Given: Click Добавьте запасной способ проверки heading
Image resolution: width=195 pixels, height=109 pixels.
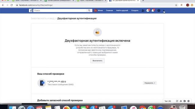Looking at the screenshot, I should [60, 100].
